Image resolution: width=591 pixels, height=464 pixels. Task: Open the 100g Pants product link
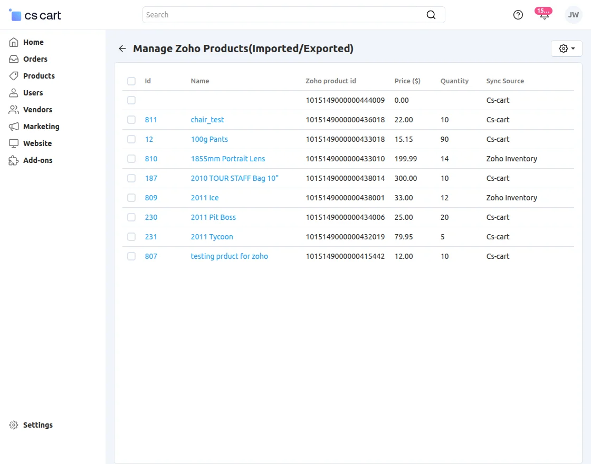pyautogui.click(x=209, y=139)
